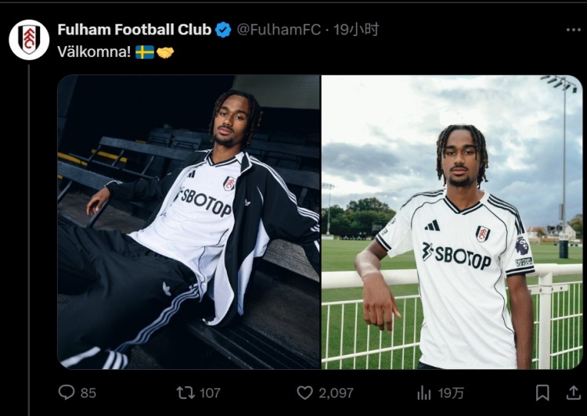This screenshot has height=416, width=587.
Task: Click the share upload arrow icon
Action: (574, 393)
